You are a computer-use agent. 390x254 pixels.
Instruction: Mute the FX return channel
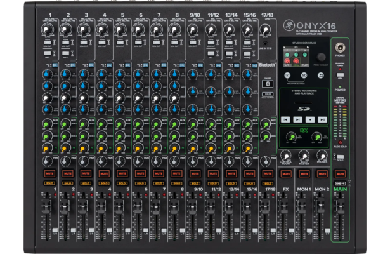(x=286, y=173)
